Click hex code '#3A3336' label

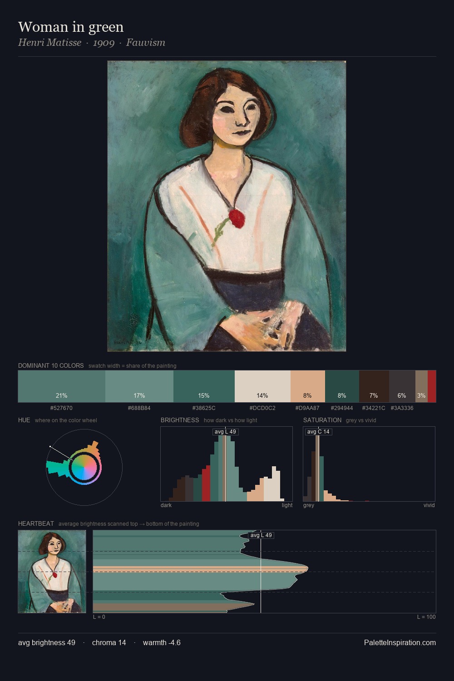[402, 408]
